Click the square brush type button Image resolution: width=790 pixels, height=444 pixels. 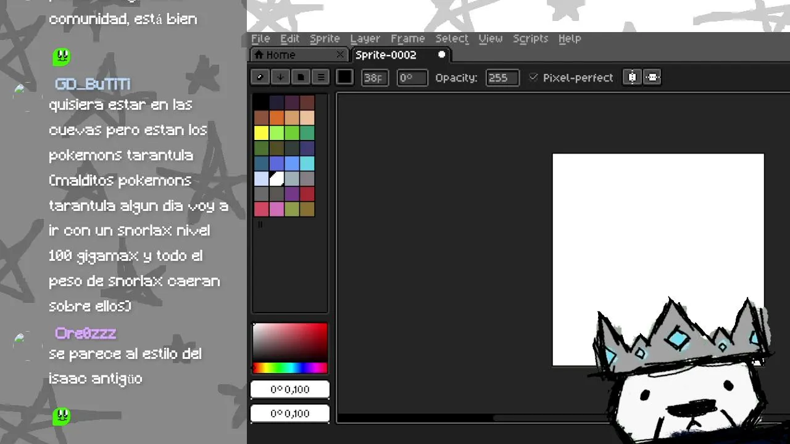click(344, 77)
